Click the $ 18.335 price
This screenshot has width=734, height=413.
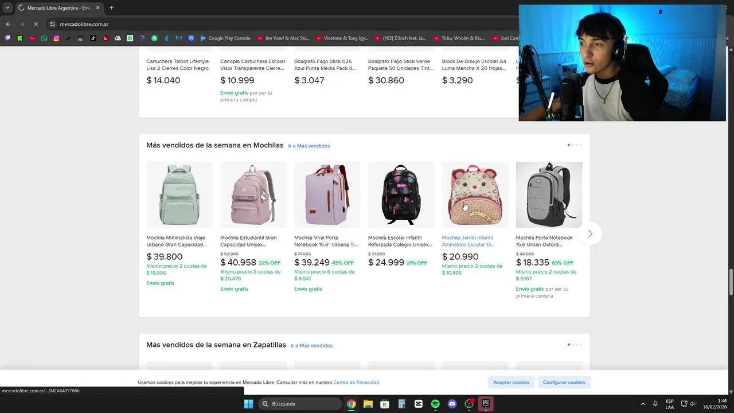coord(533,263)
